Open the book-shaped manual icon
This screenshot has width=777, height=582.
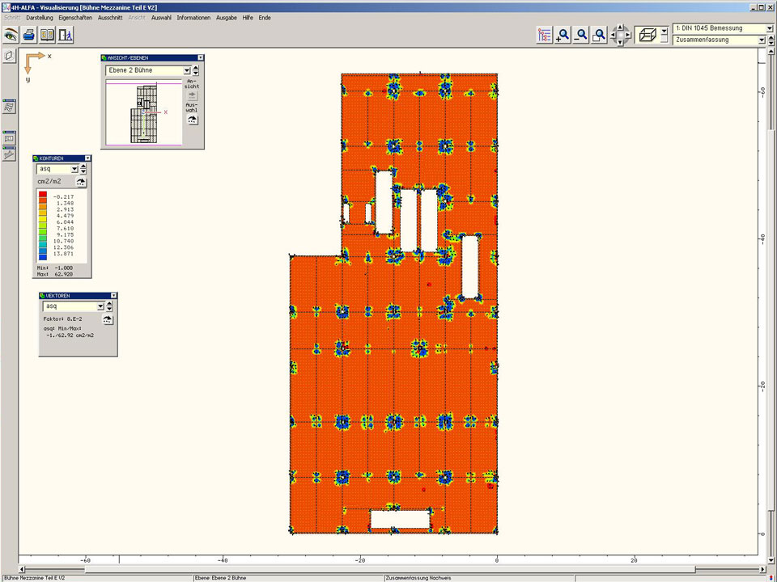pos(47,35)
